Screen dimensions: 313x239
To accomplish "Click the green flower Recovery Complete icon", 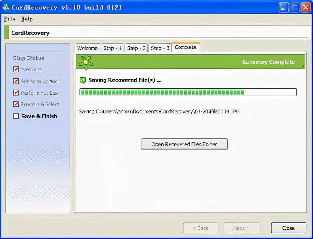I will click(86, 63).
